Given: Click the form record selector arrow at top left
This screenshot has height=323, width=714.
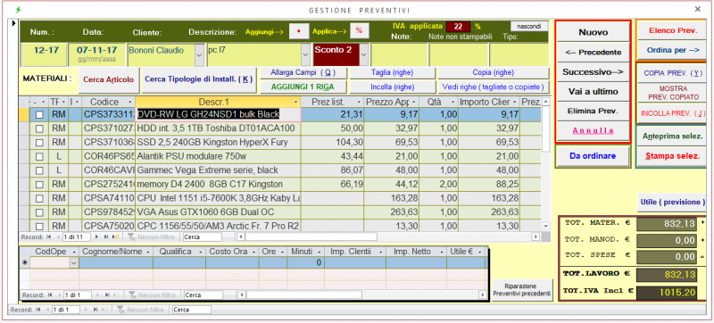Looking at the screenshot, I should tap(13, 22).
